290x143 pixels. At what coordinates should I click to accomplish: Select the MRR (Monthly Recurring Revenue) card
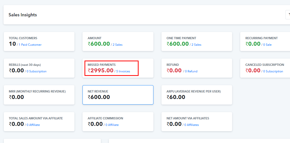tap(39, 95)
